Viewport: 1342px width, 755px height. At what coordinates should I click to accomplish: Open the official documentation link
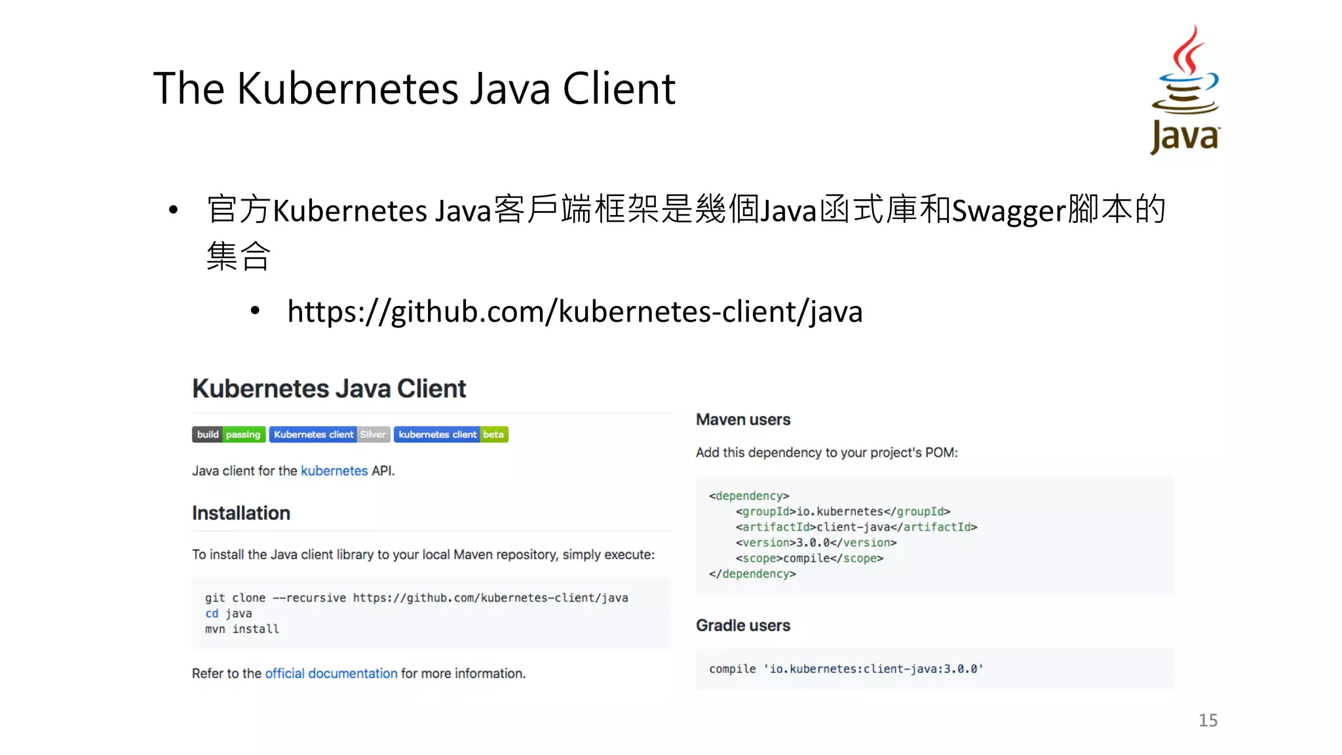[331, 673]
